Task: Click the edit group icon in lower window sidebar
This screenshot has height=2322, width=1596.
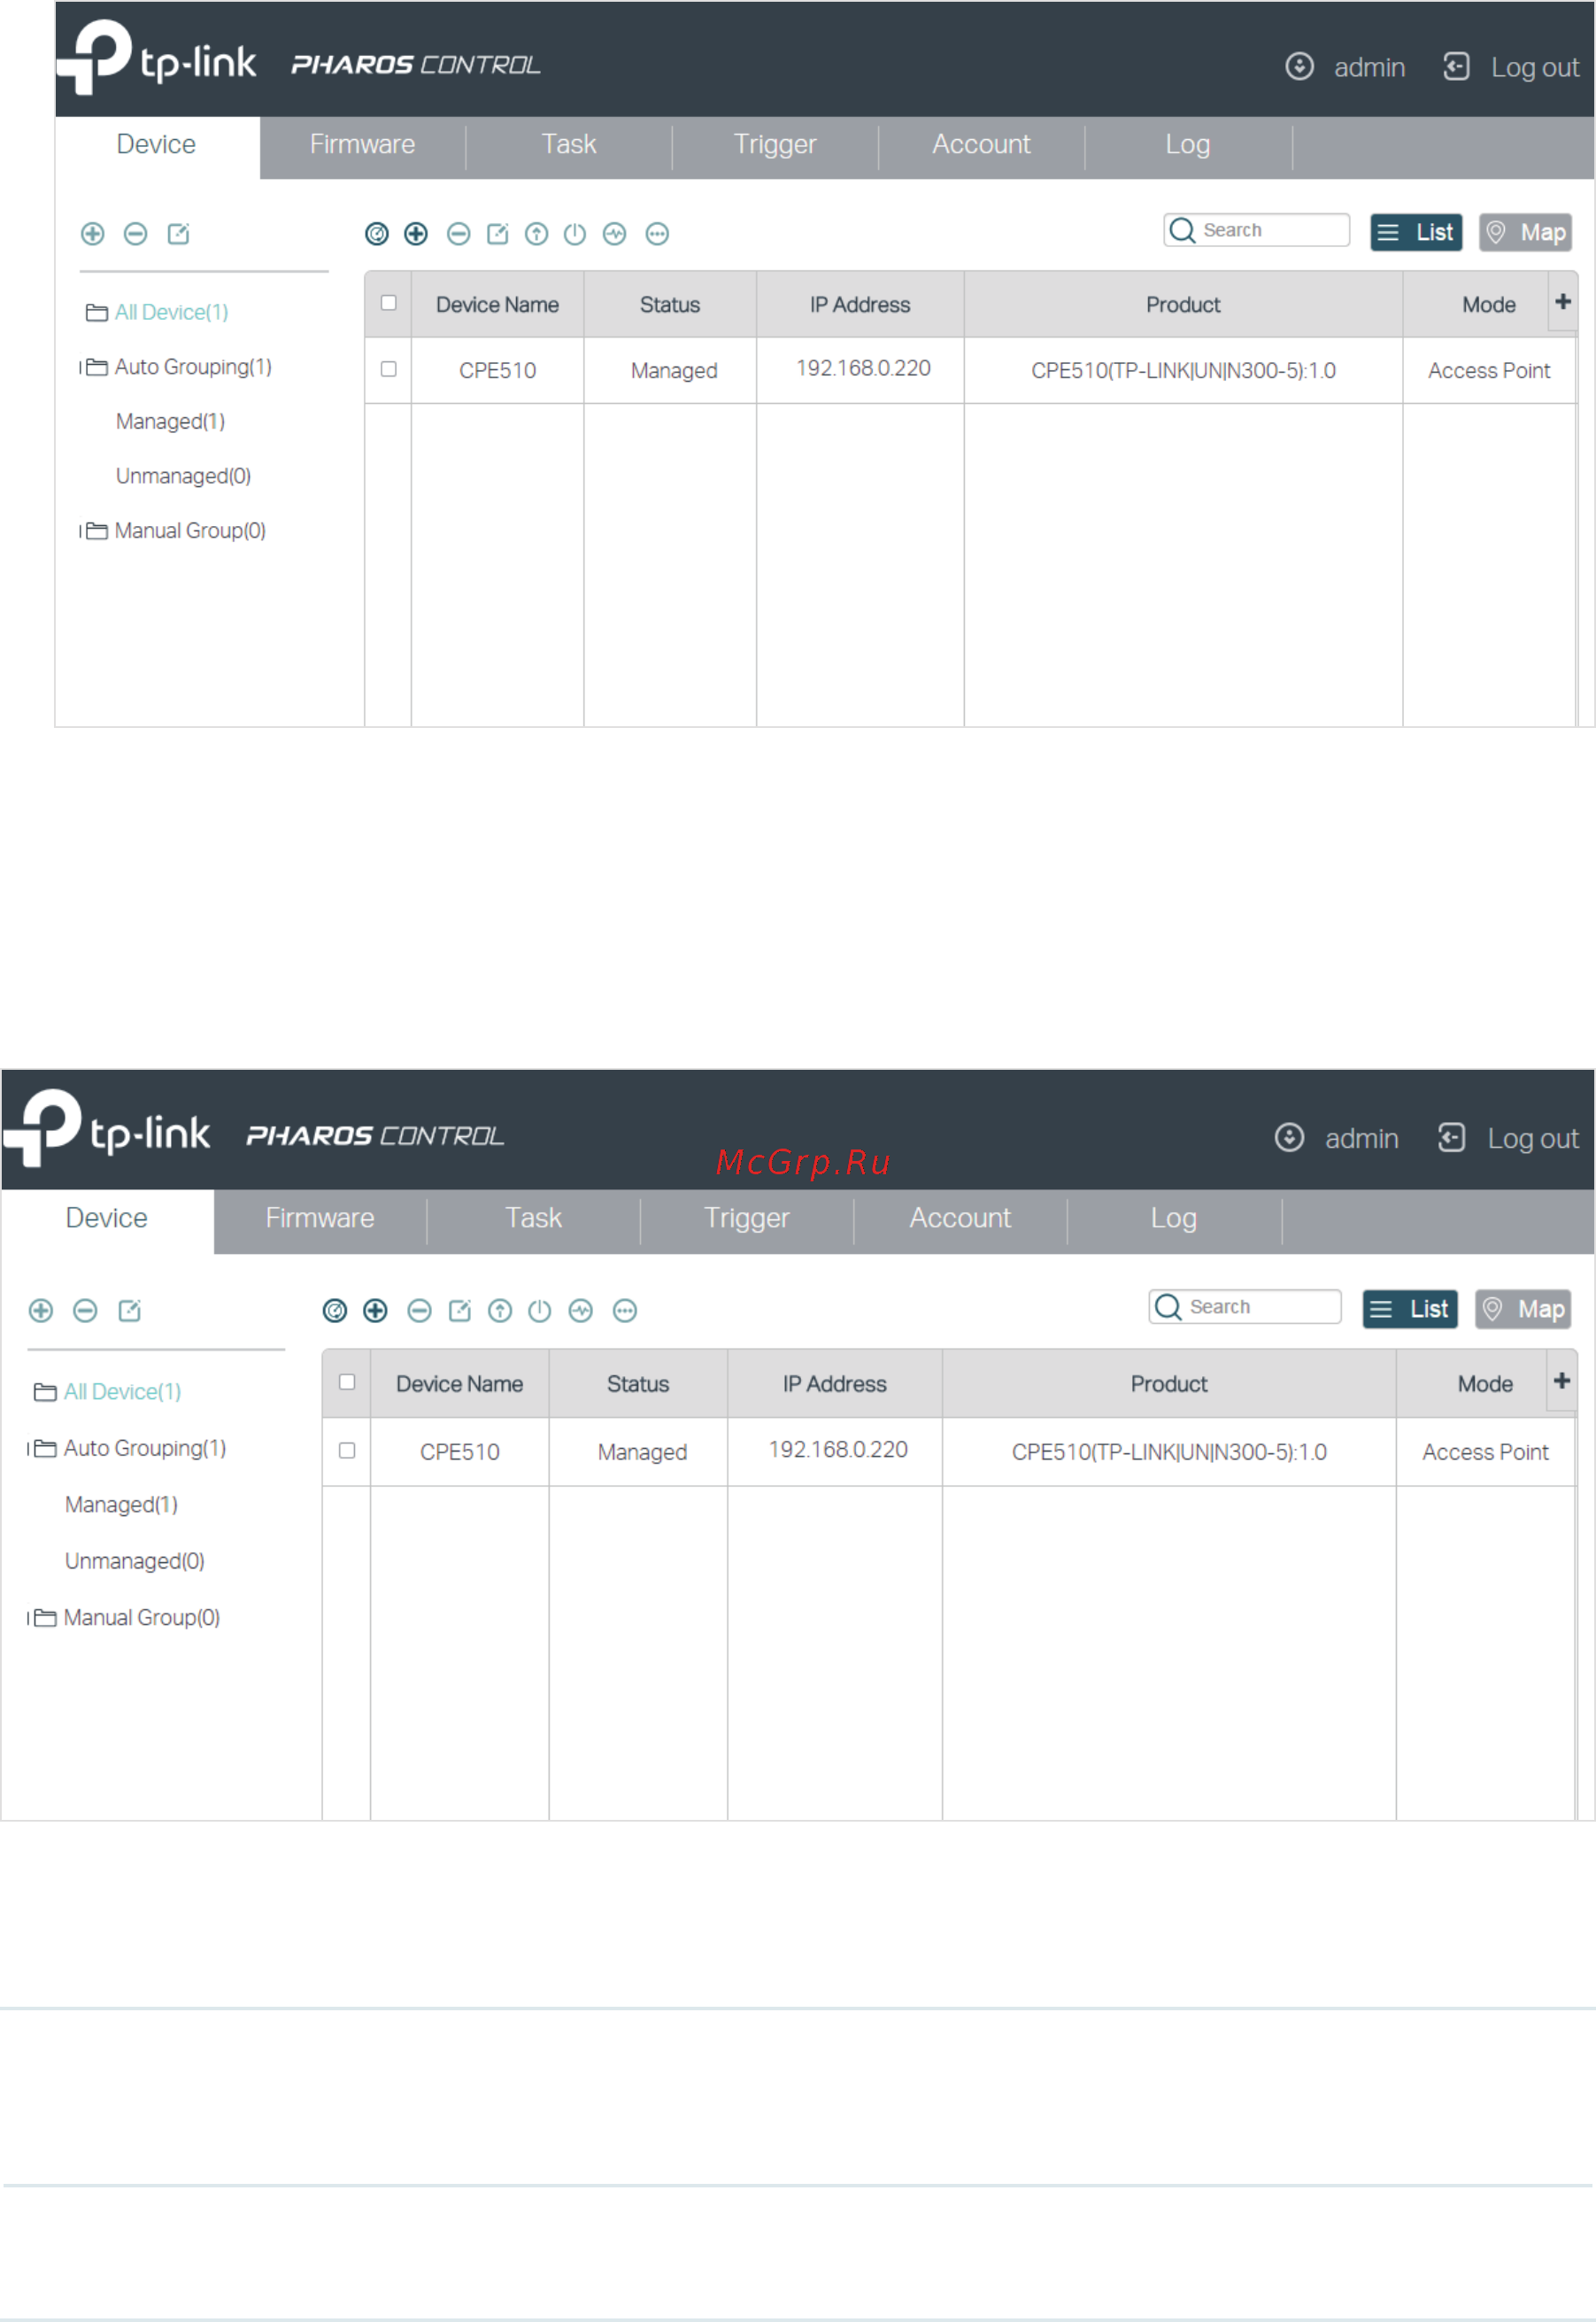Action: tap(130, 1311)
